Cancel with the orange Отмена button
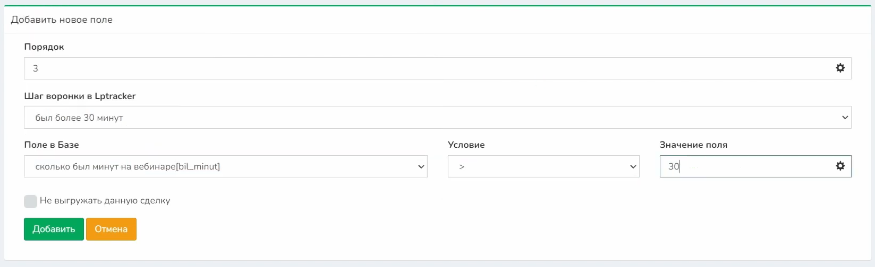This screenshot has height=267, width=875. click(x=111, y=229)
